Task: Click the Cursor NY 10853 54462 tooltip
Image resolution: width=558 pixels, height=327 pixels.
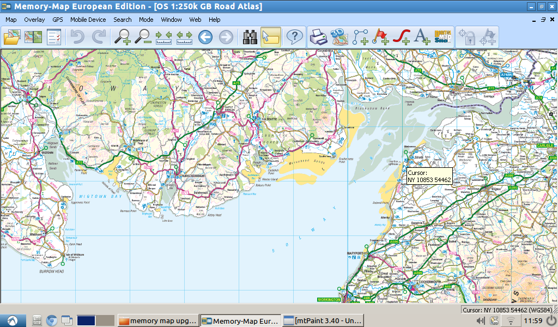Action: pyautogui.click(x=429, y=176)
